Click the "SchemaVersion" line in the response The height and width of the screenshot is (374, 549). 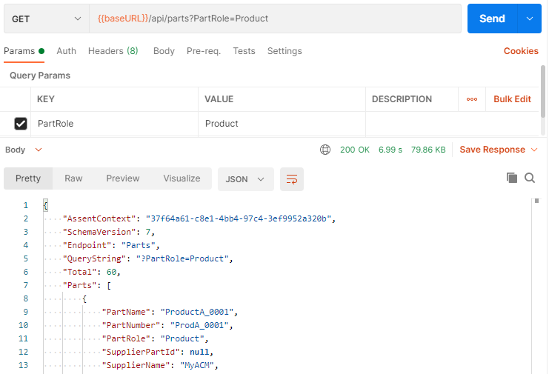tap(108, 232)
